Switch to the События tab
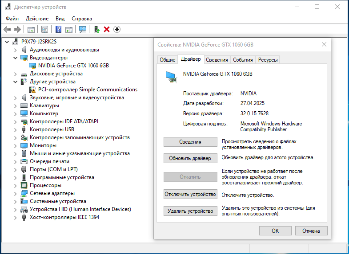Image resolution: width=349 pixels, height=254 pixels. [243, 60]
